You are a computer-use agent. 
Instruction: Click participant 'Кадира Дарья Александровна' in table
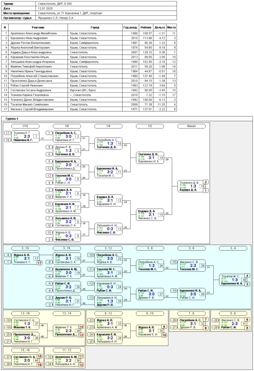[31, 52]
